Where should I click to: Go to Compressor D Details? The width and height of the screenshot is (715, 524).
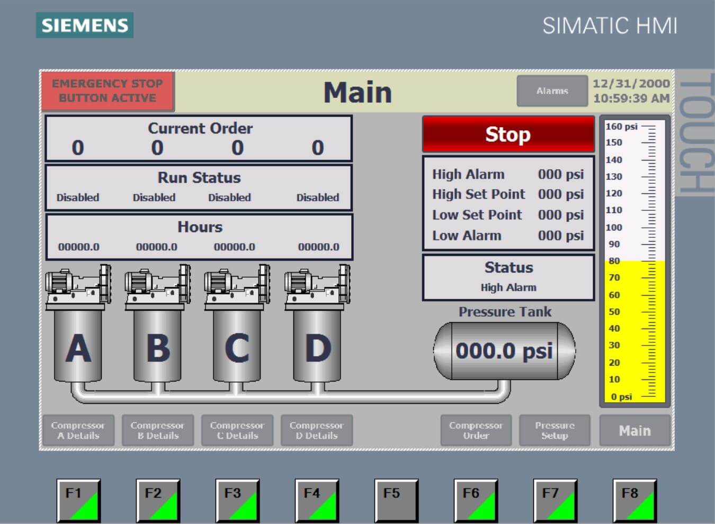pyautogui.click(x=317, y=430)
